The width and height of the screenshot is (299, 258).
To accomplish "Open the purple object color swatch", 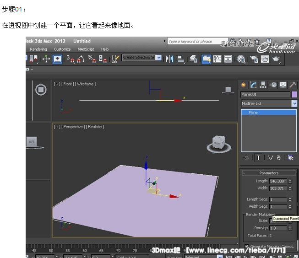I will click(294, 95).
